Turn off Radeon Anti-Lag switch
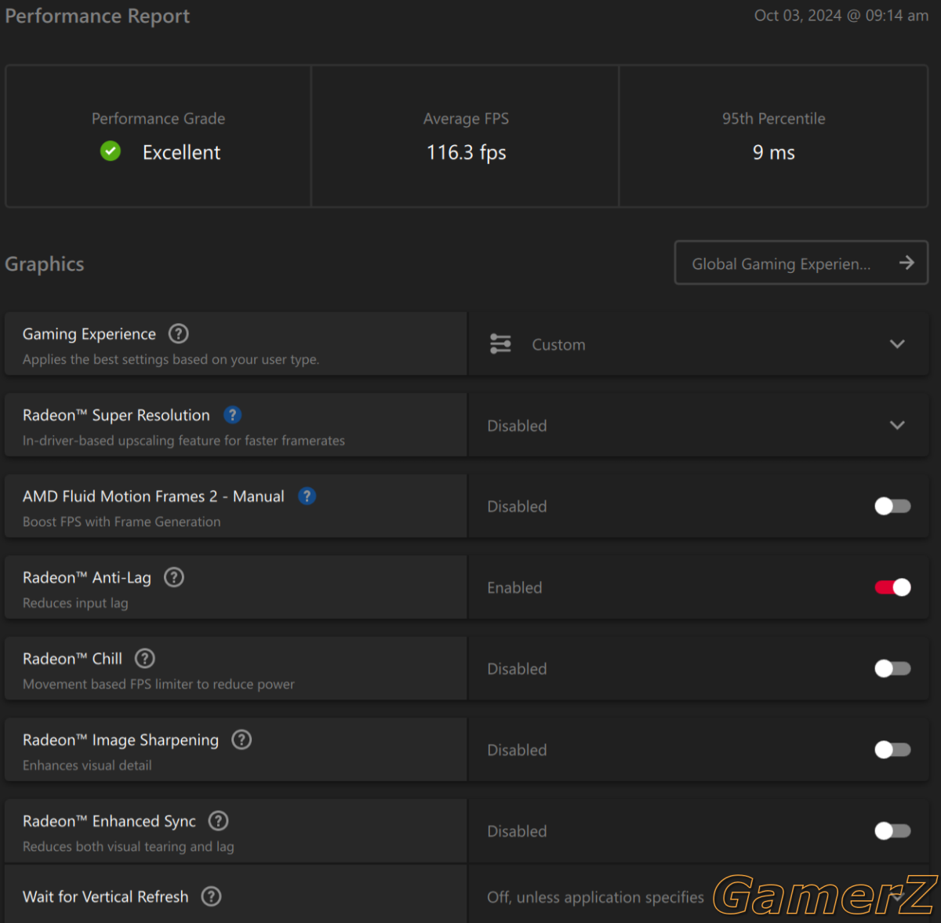This screenshot has width=941, height=923. pos(892,587)
